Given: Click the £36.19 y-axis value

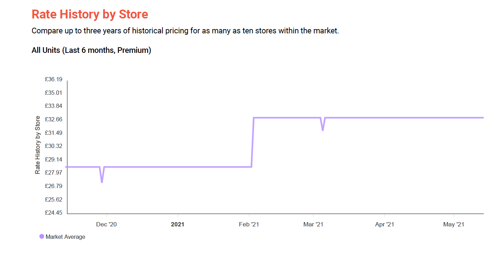Looking at the screenshot, I should pyautogui.click(x=54, y=79).
